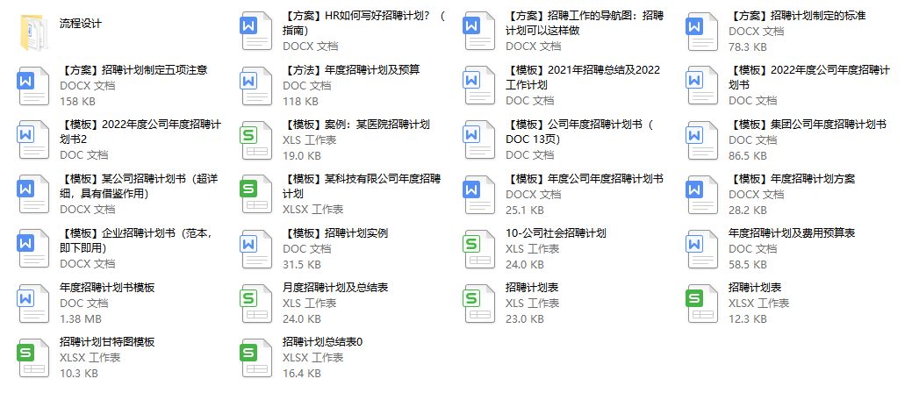
Task: Select the XLS icon of 月度招聘计划及总结表
Action: (x=256, y=304)
